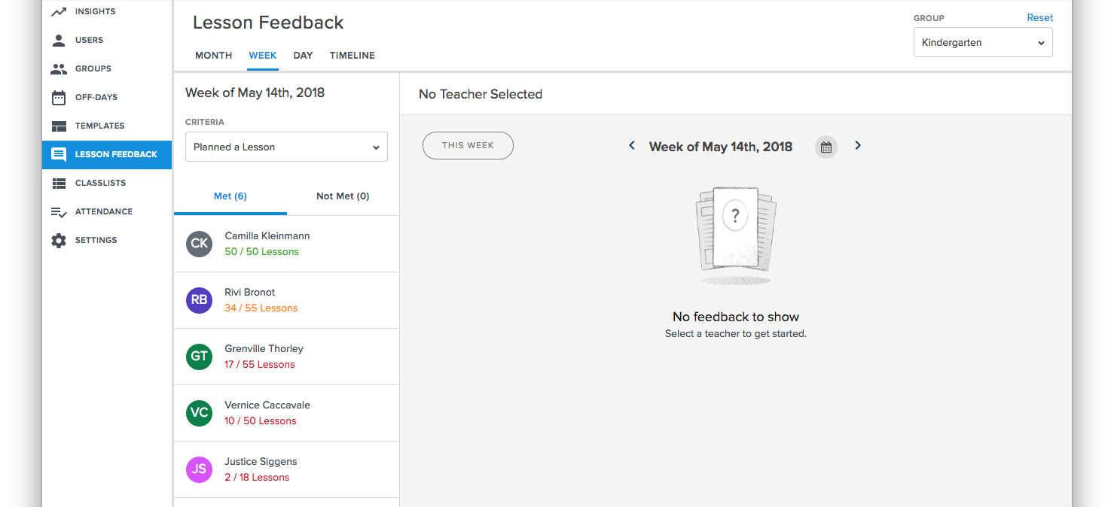Click the Reset link
The image size is (1114, 507).
[1040, 17]
